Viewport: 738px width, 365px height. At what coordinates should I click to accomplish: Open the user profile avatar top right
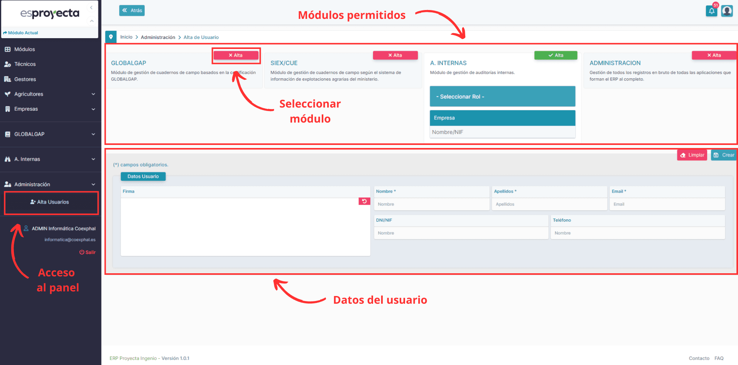click(727, 11)
